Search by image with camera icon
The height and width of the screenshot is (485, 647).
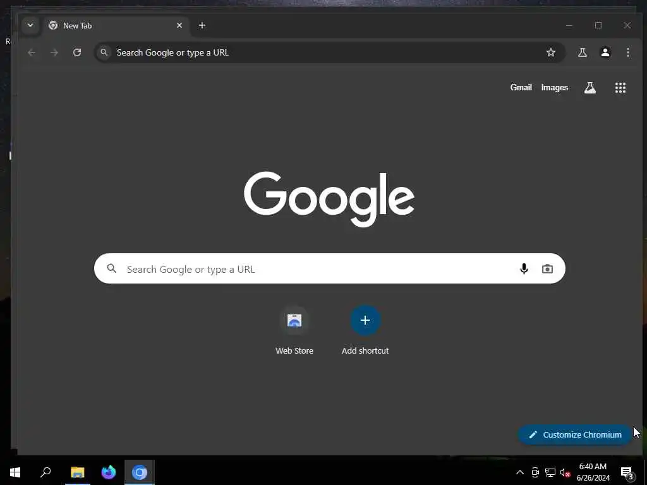click(547, 269)
